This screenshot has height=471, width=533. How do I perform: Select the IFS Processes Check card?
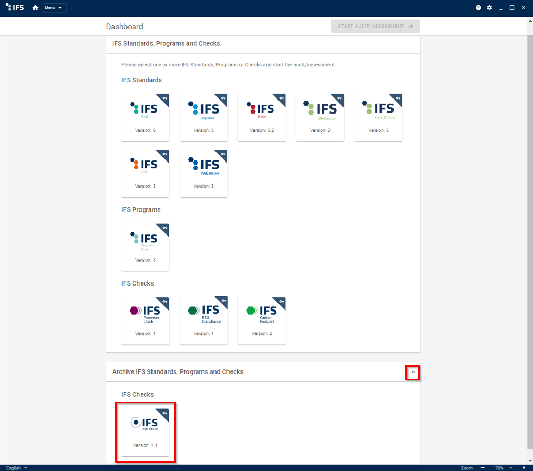pyautogui.click(x=145, y=320)
